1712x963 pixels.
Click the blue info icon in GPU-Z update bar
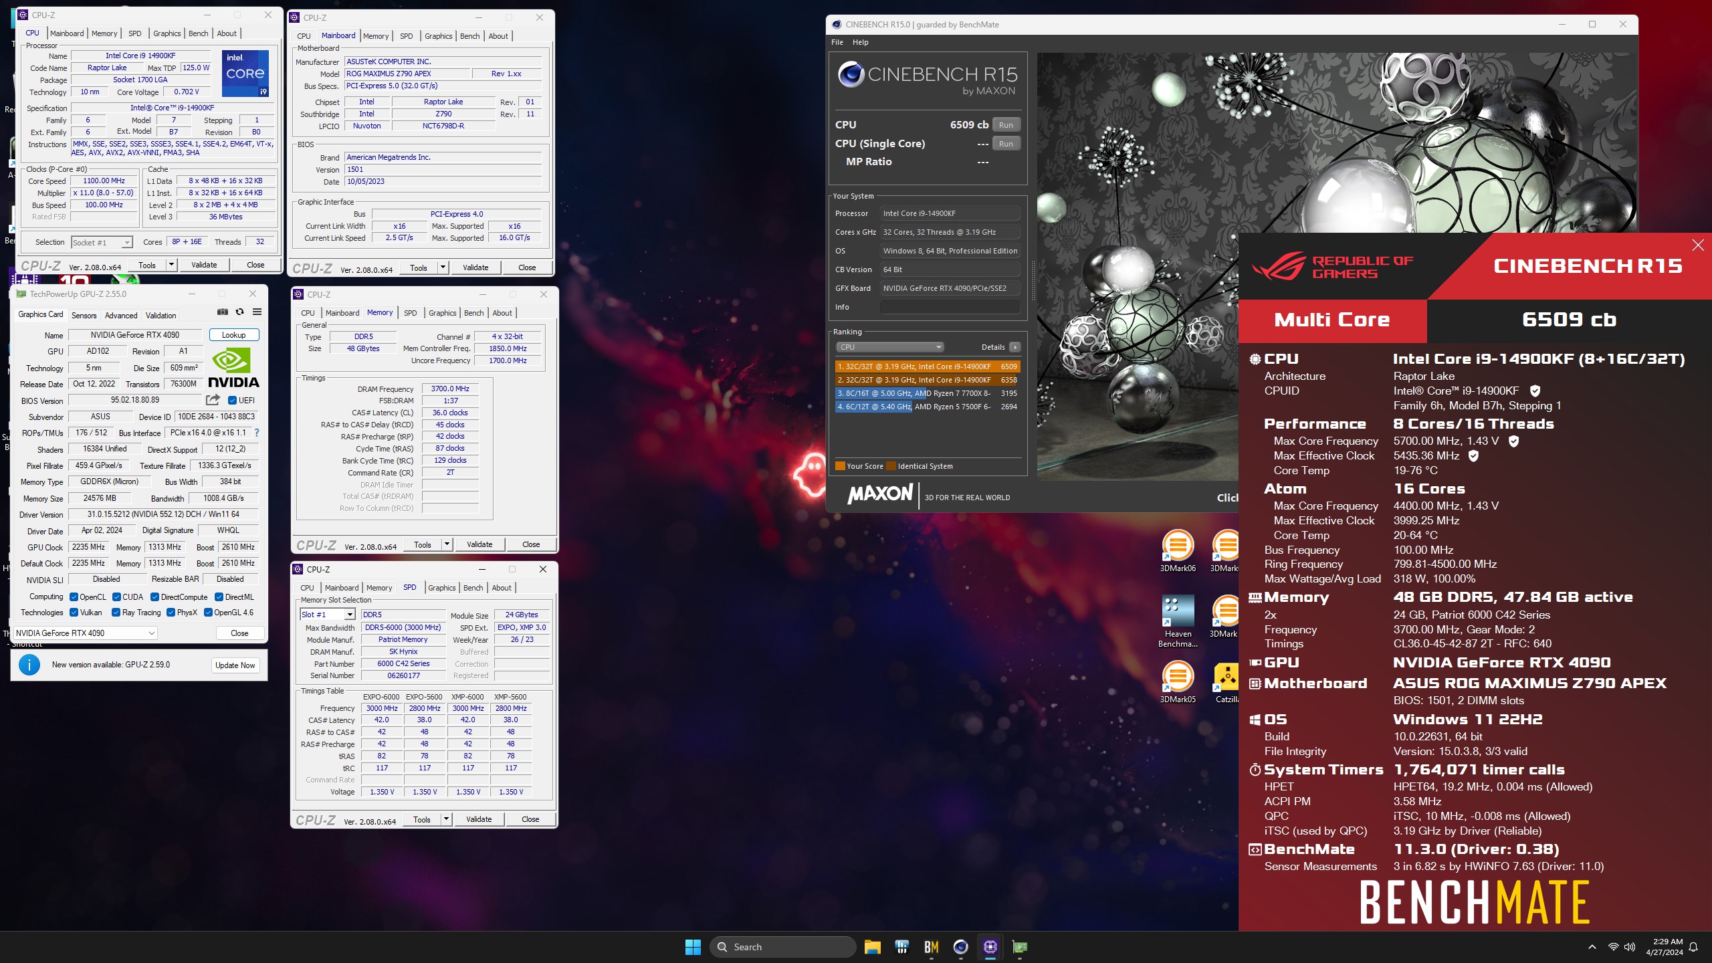[x=29, y=665]
